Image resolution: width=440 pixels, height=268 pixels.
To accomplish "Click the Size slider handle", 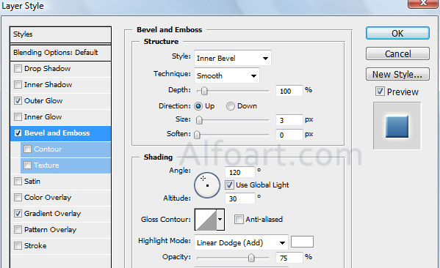I will [x=199, y=120].
